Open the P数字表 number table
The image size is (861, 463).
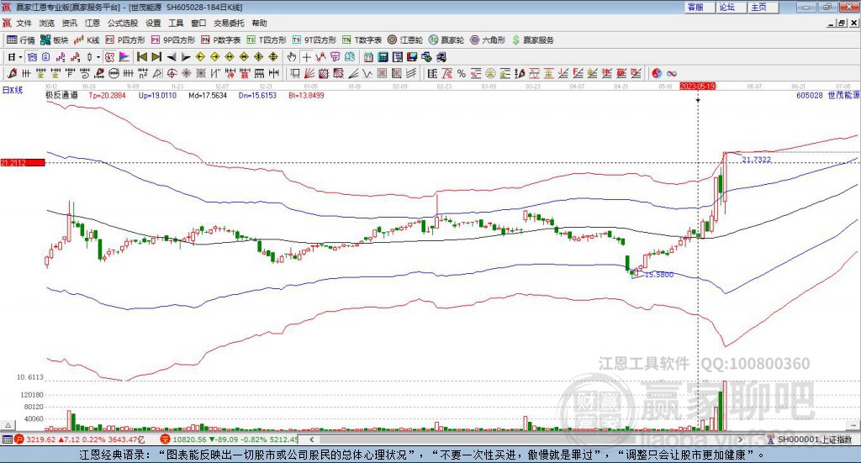[x=221, y=40]
